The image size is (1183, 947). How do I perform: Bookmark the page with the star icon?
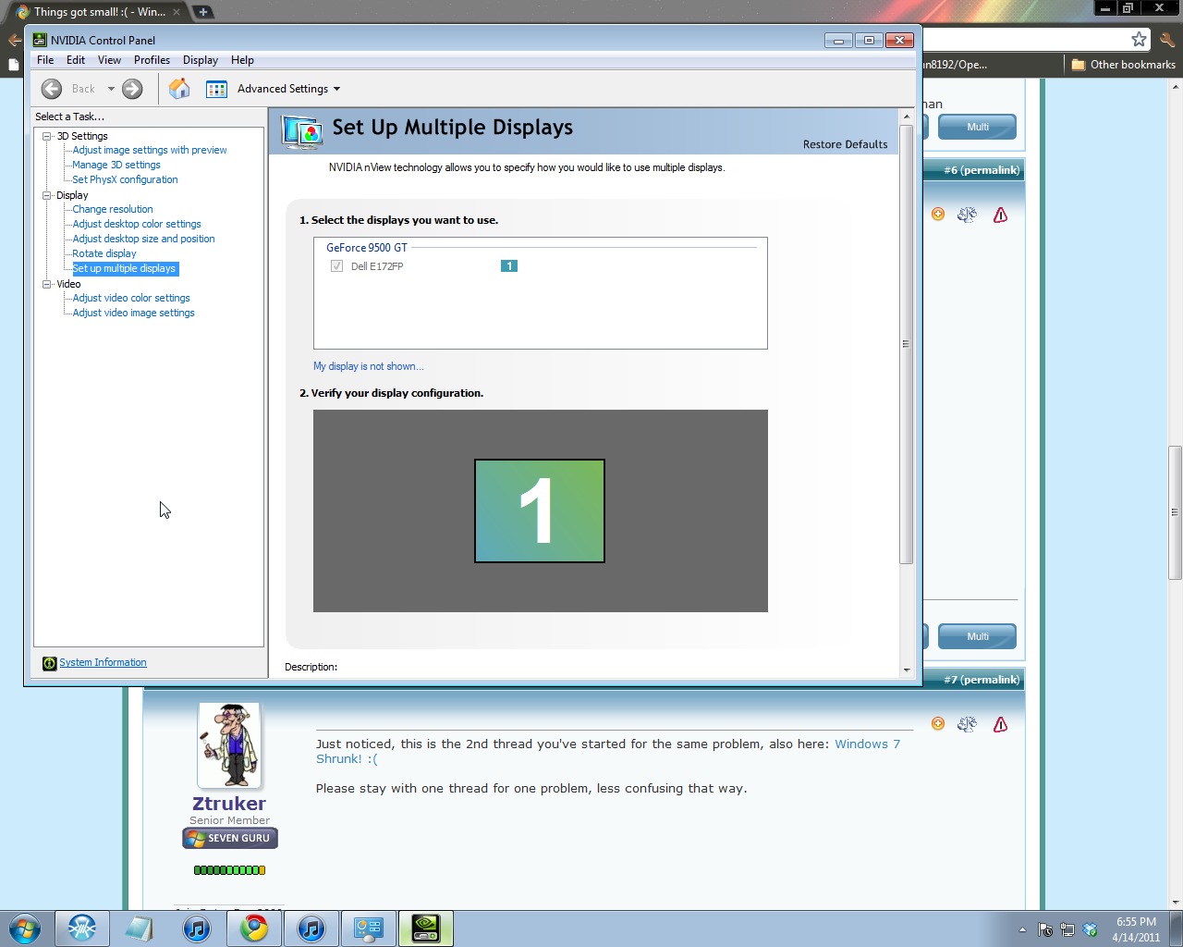click(1139, 39)
